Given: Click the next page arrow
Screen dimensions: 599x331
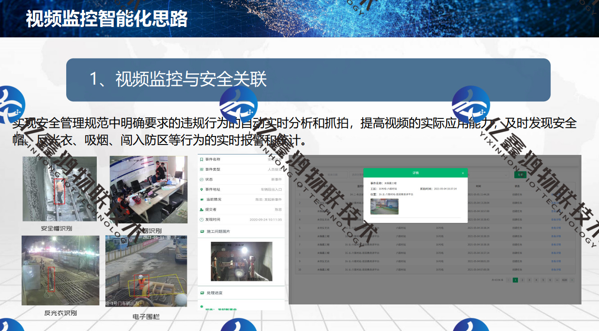Looking at the screenshot, I should (572, 280).
